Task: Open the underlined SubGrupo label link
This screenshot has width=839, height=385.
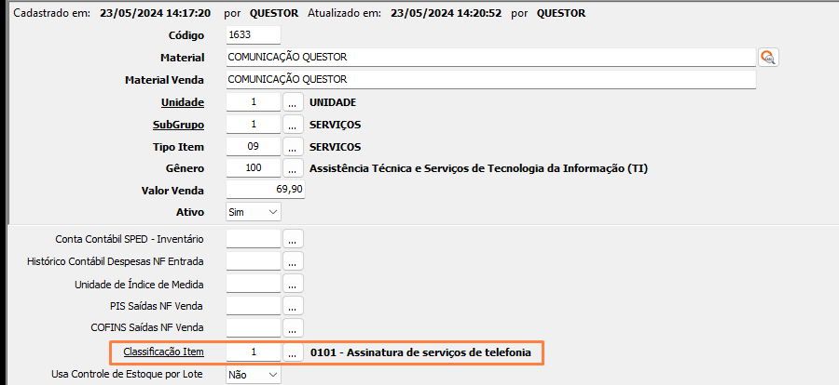Action: click(178, 125)
